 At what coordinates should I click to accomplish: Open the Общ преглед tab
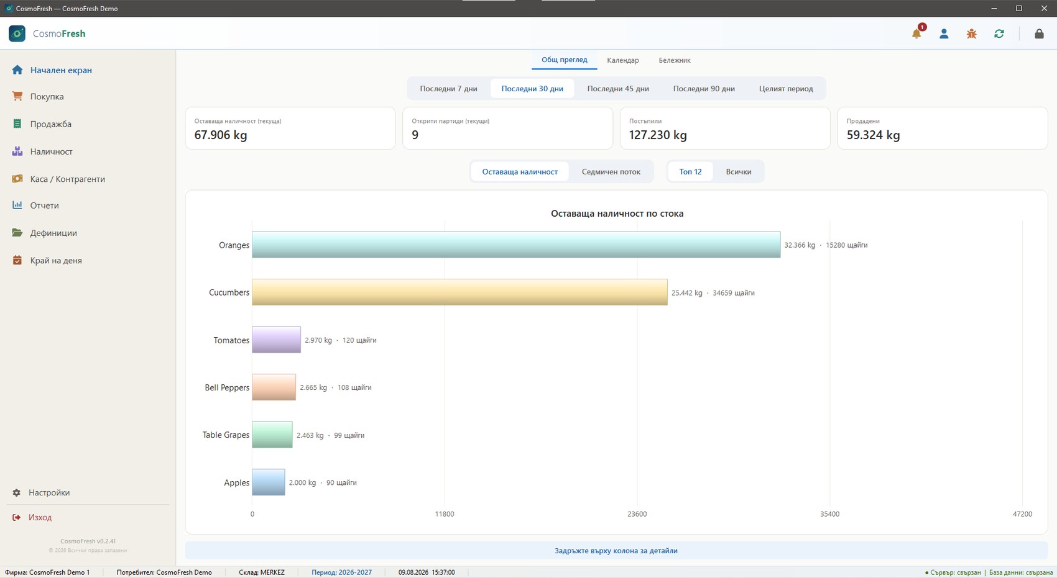point(564,60)
